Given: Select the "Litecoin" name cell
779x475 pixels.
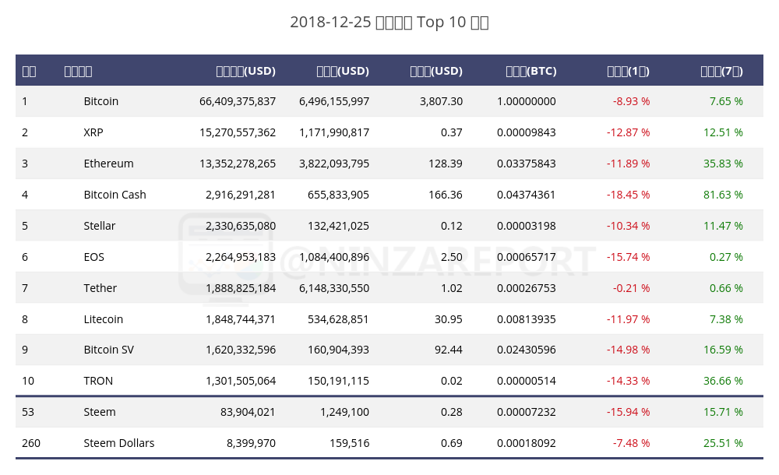Looking at the screenshot, I should (x=104, y=319).
